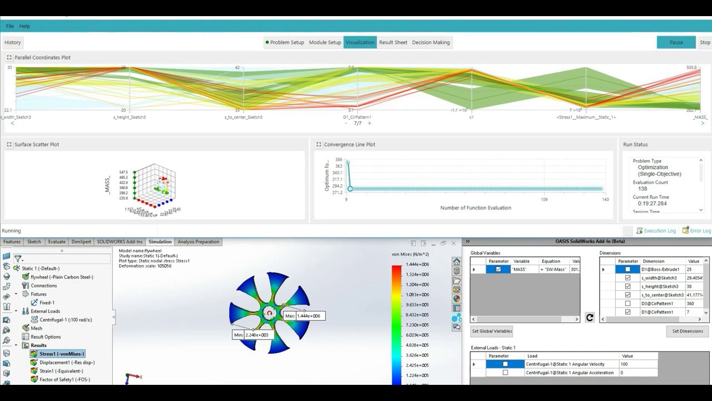Maximize the Convergence Line Plot panel
712x401 pixels.
(x=319, y=144)
